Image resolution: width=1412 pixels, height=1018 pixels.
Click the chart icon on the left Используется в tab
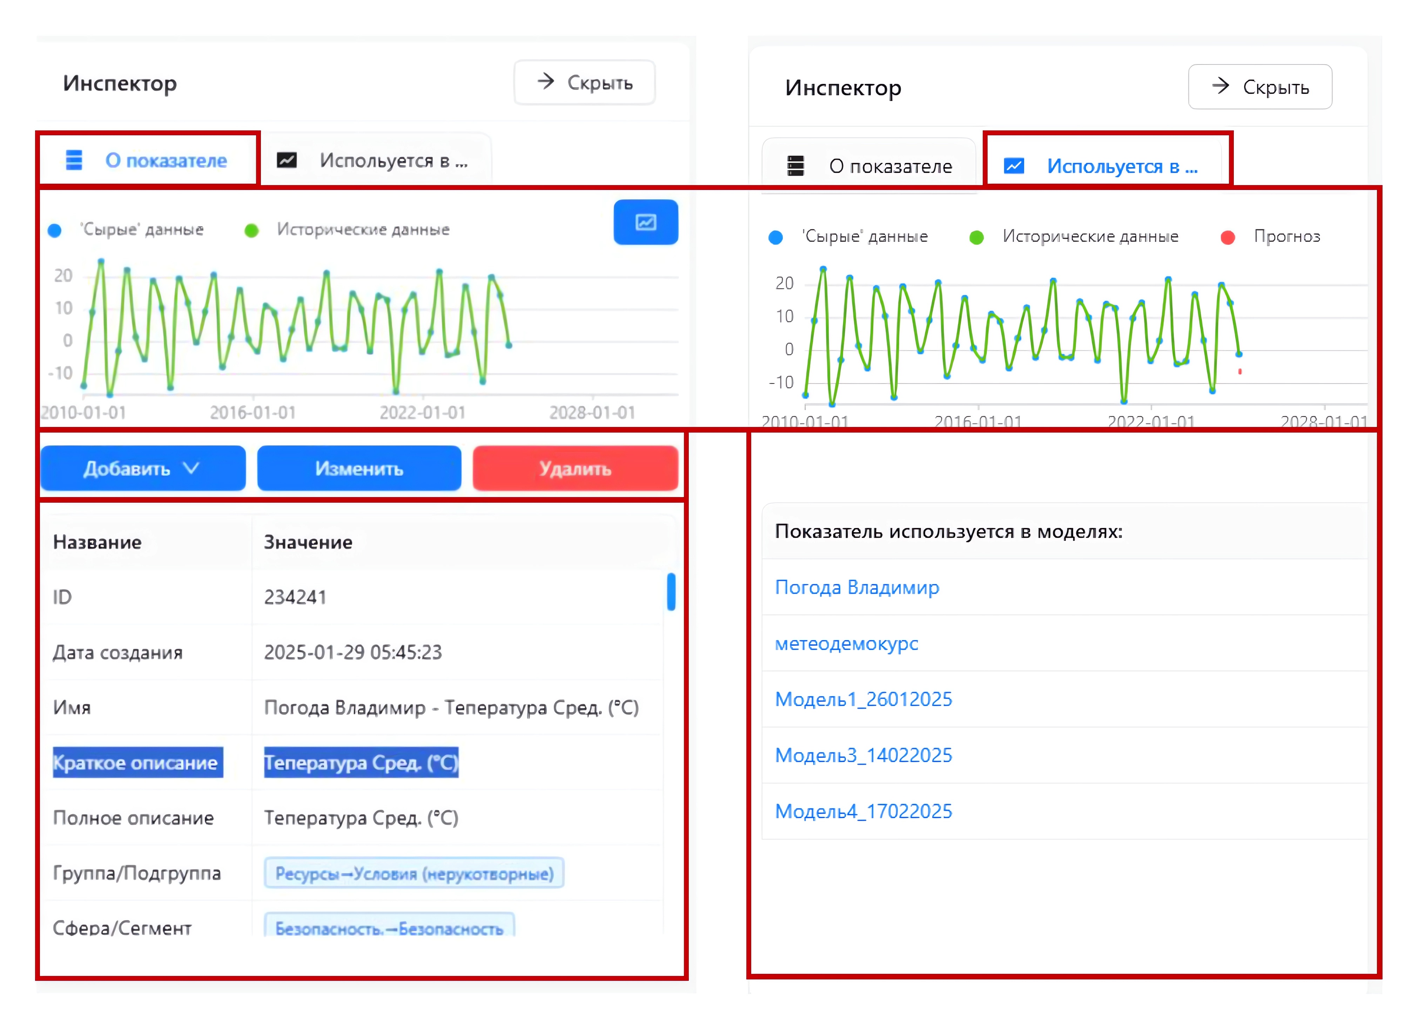[287, 161]
